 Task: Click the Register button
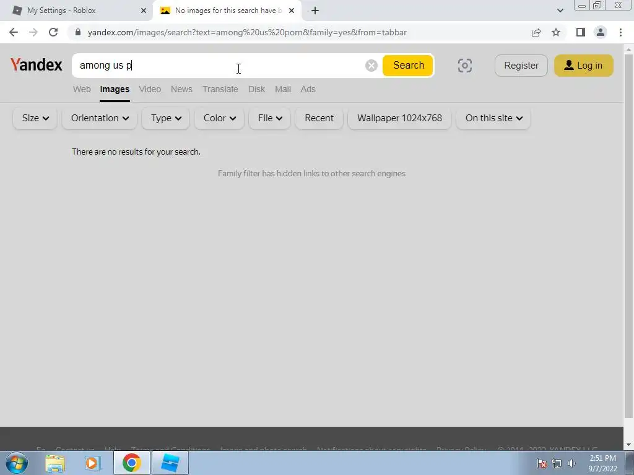[x=521, y=66]
